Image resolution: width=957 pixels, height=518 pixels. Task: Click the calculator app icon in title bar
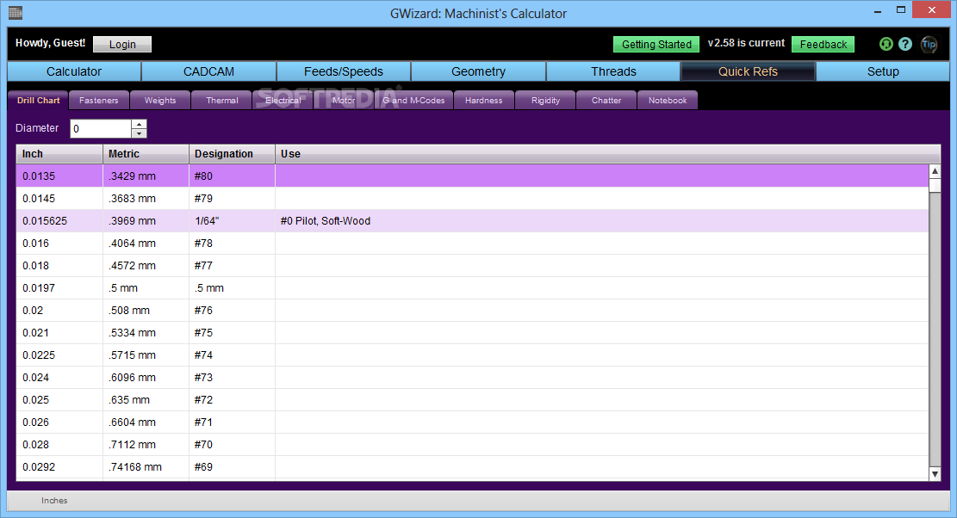coord(16,13)
